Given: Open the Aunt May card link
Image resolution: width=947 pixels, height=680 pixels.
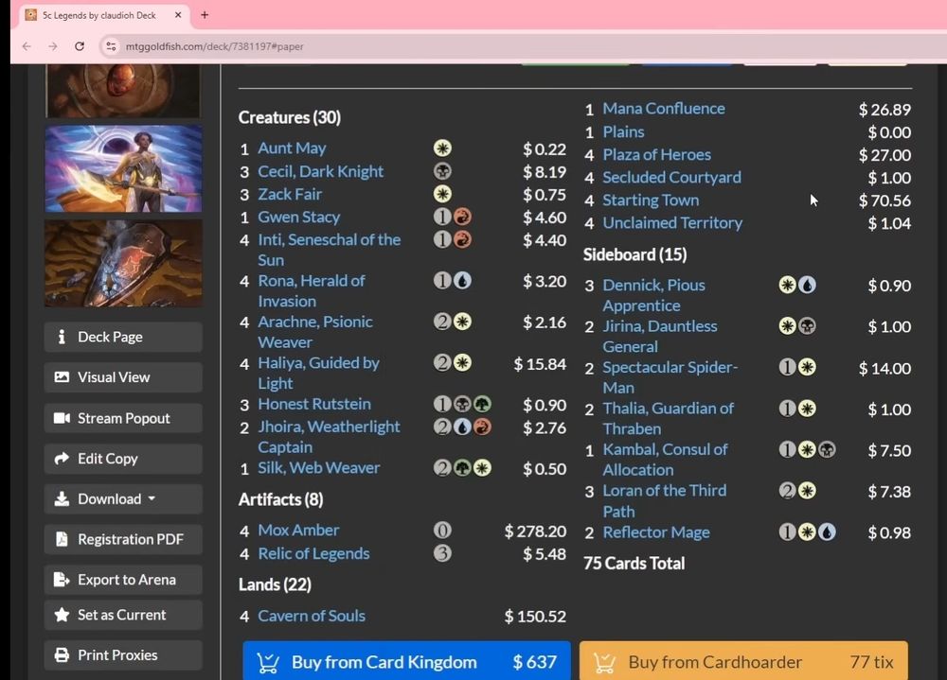Looking at the screenshot, I should pos(292,148).
